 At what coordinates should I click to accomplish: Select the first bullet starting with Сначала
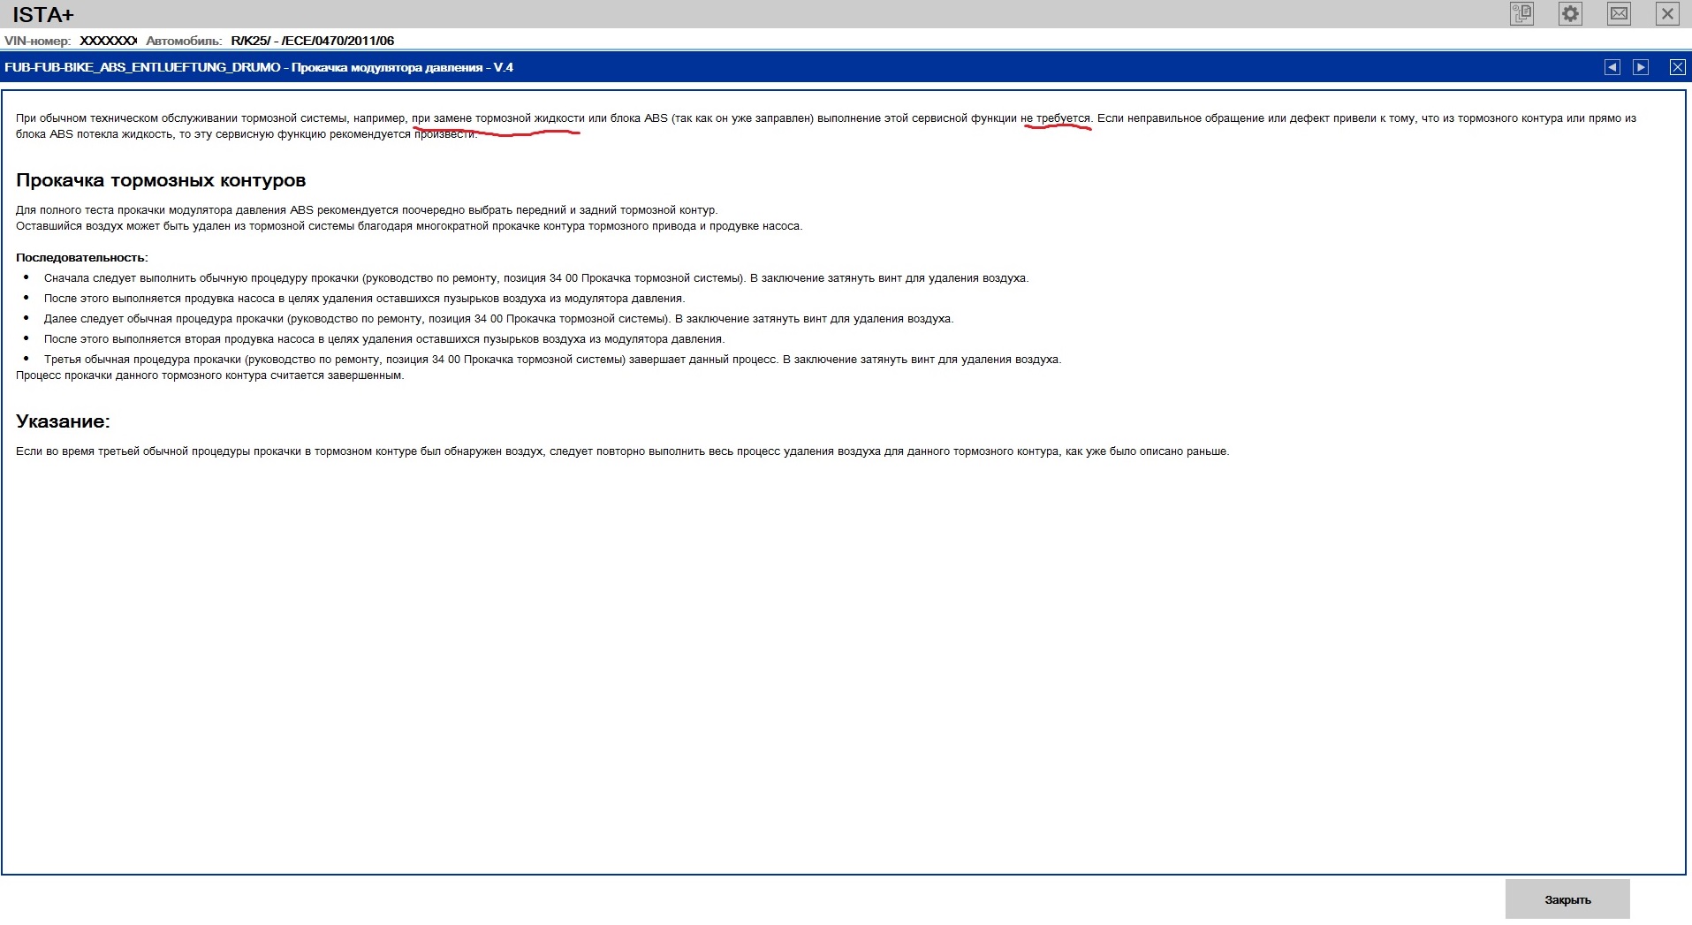pos(535,278)
